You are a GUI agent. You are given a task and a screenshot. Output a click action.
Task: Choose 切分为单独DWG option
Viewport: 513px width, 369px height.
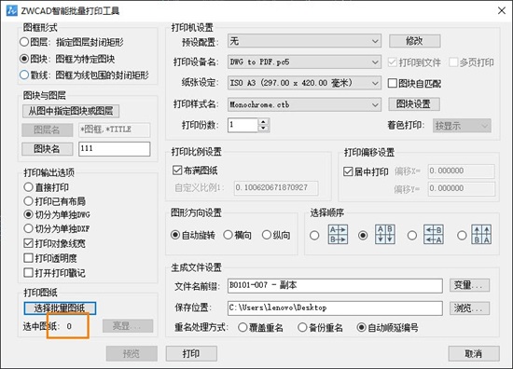coord(29,214)
